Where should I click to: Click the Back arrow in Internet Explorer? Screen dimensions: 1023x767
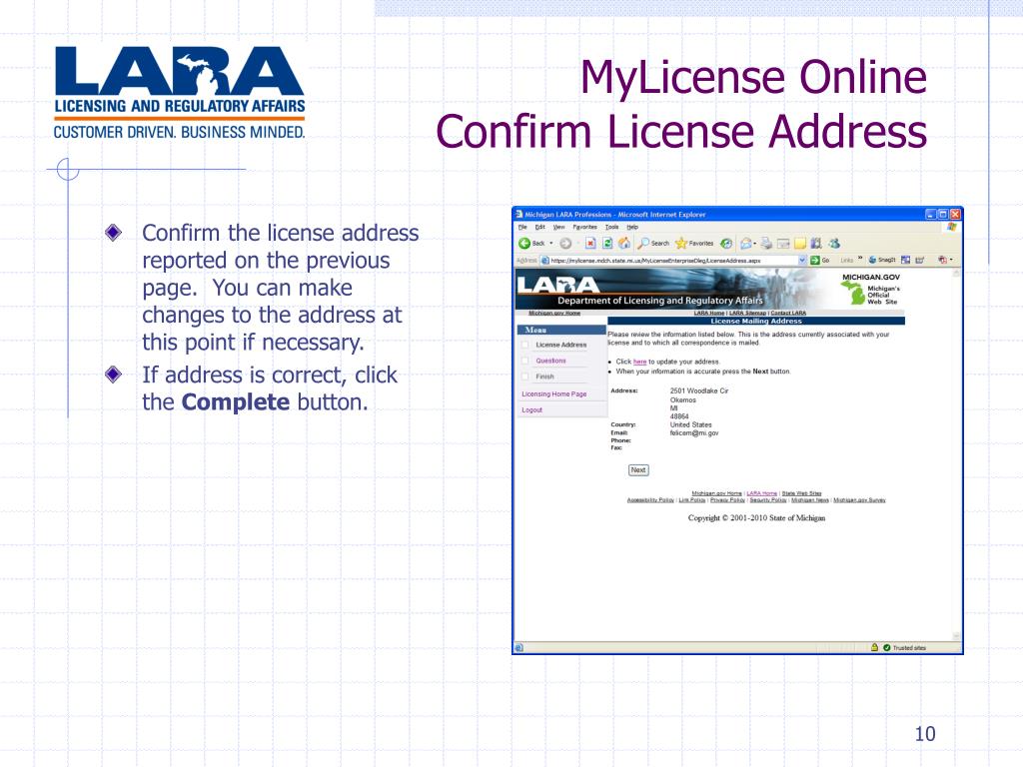pyautogui.click(x=524, y=244)
